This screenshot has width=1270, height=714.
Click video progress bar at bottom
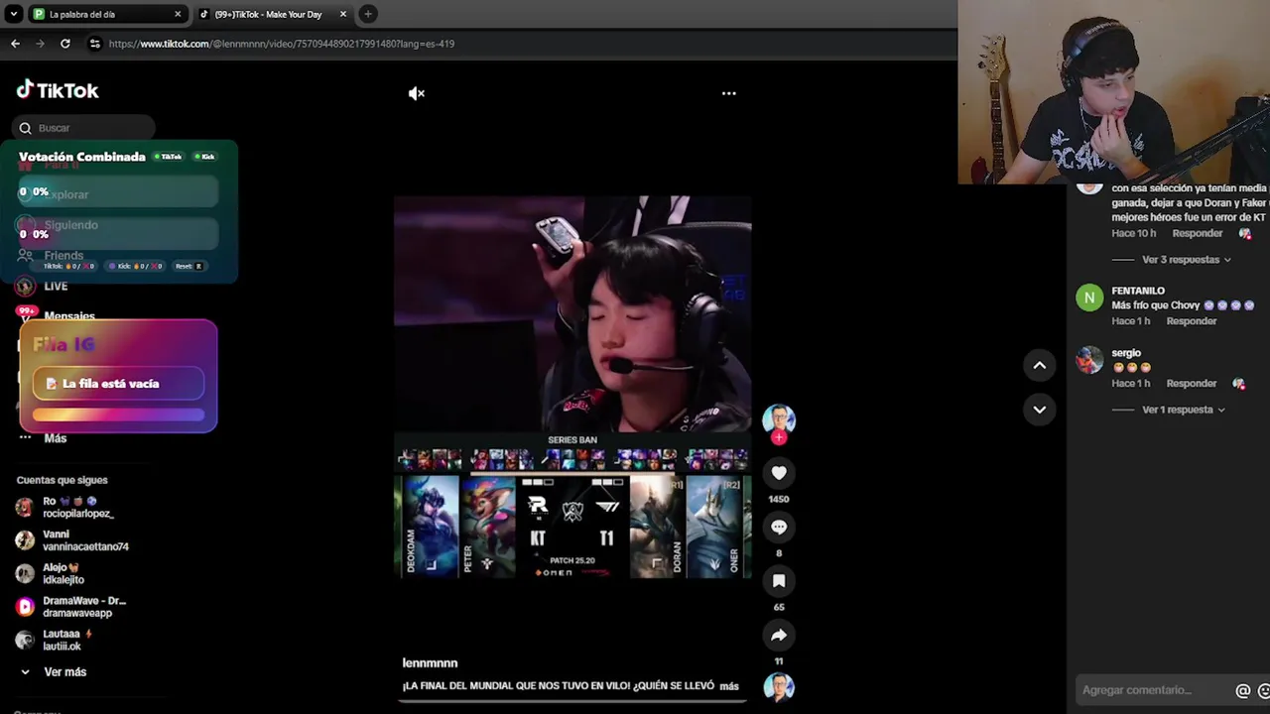pyautogui.click(x=572, y=700)
